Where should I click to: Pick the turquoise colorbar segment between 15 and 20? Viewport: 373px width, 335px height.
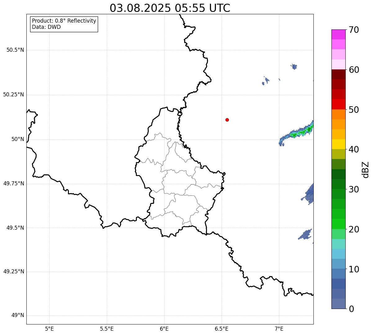point(339,244)
